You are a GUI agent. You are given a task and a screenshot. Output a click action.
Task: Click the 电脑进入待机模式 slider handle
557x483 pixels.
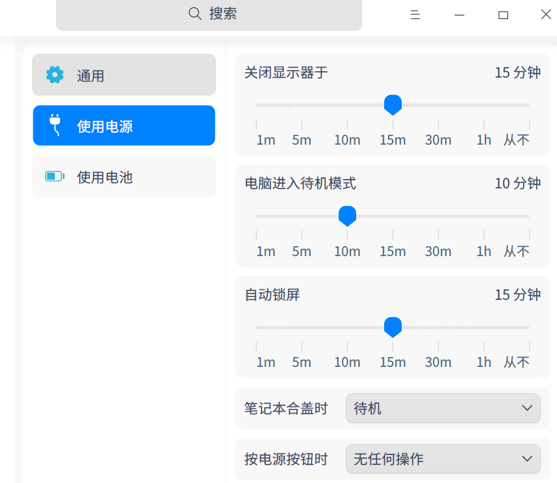[347, 216]
